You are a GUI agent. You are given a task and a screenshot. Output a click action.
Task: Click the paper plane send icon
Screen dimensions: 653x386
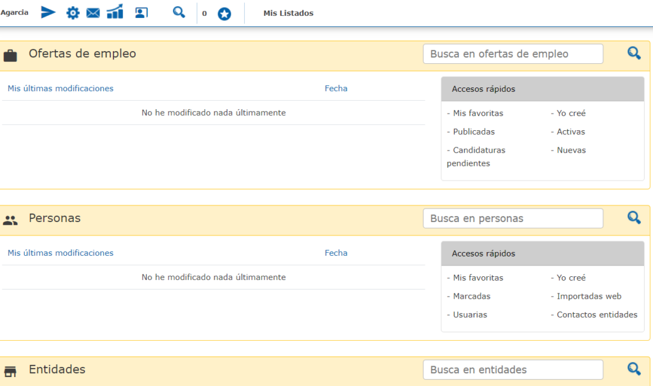click(x=48, y=13)
